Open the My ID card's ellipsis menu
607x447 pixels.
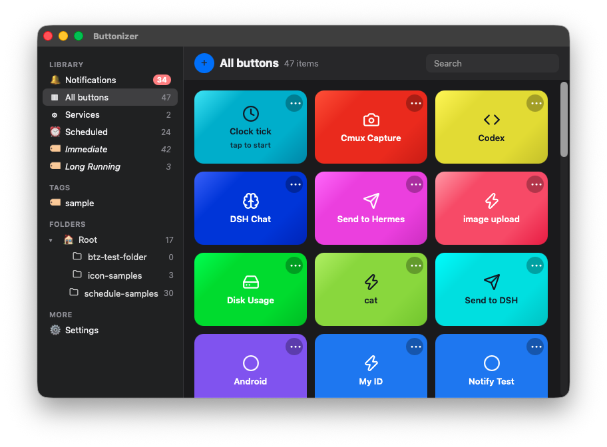tap(415, 347)
